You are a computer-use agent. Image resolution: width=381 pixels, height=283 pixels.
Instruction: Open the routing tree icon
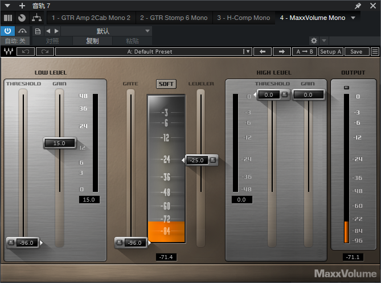click(x=36, y=18)
